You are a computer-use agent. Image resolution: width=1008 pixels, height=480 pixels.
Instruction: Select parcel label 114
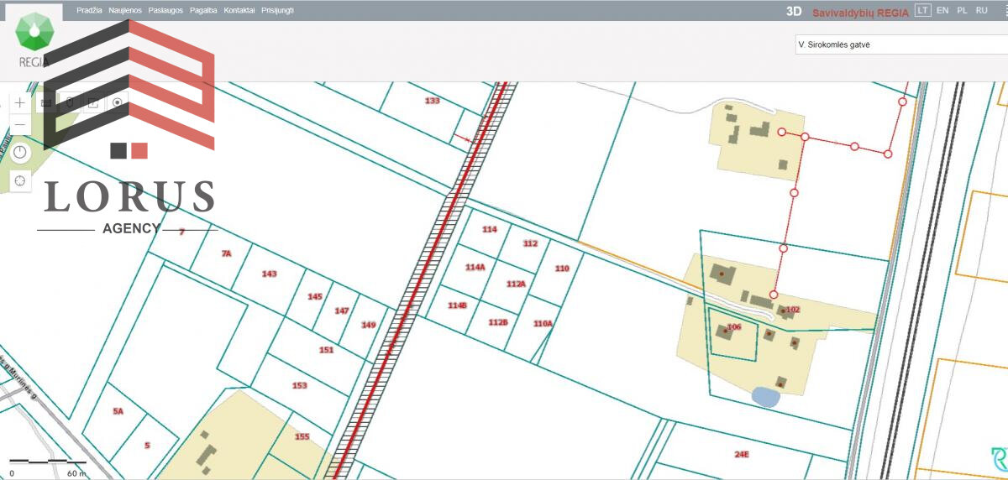tap(490, 229)
